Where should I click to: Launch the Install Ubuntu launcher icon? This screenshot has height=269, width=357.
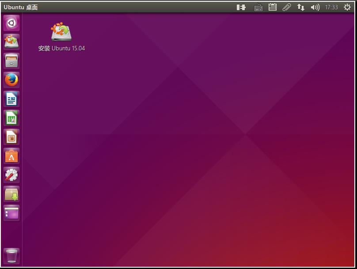tap(11, 42)
